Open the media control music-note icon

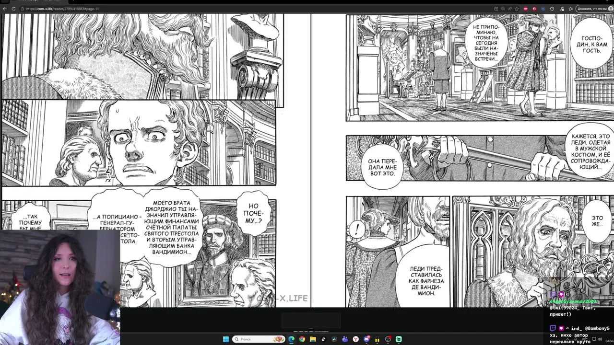562,9
